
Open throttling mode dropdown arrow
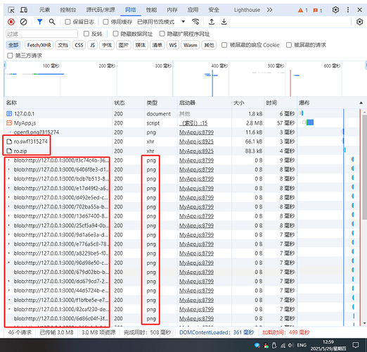183,22
